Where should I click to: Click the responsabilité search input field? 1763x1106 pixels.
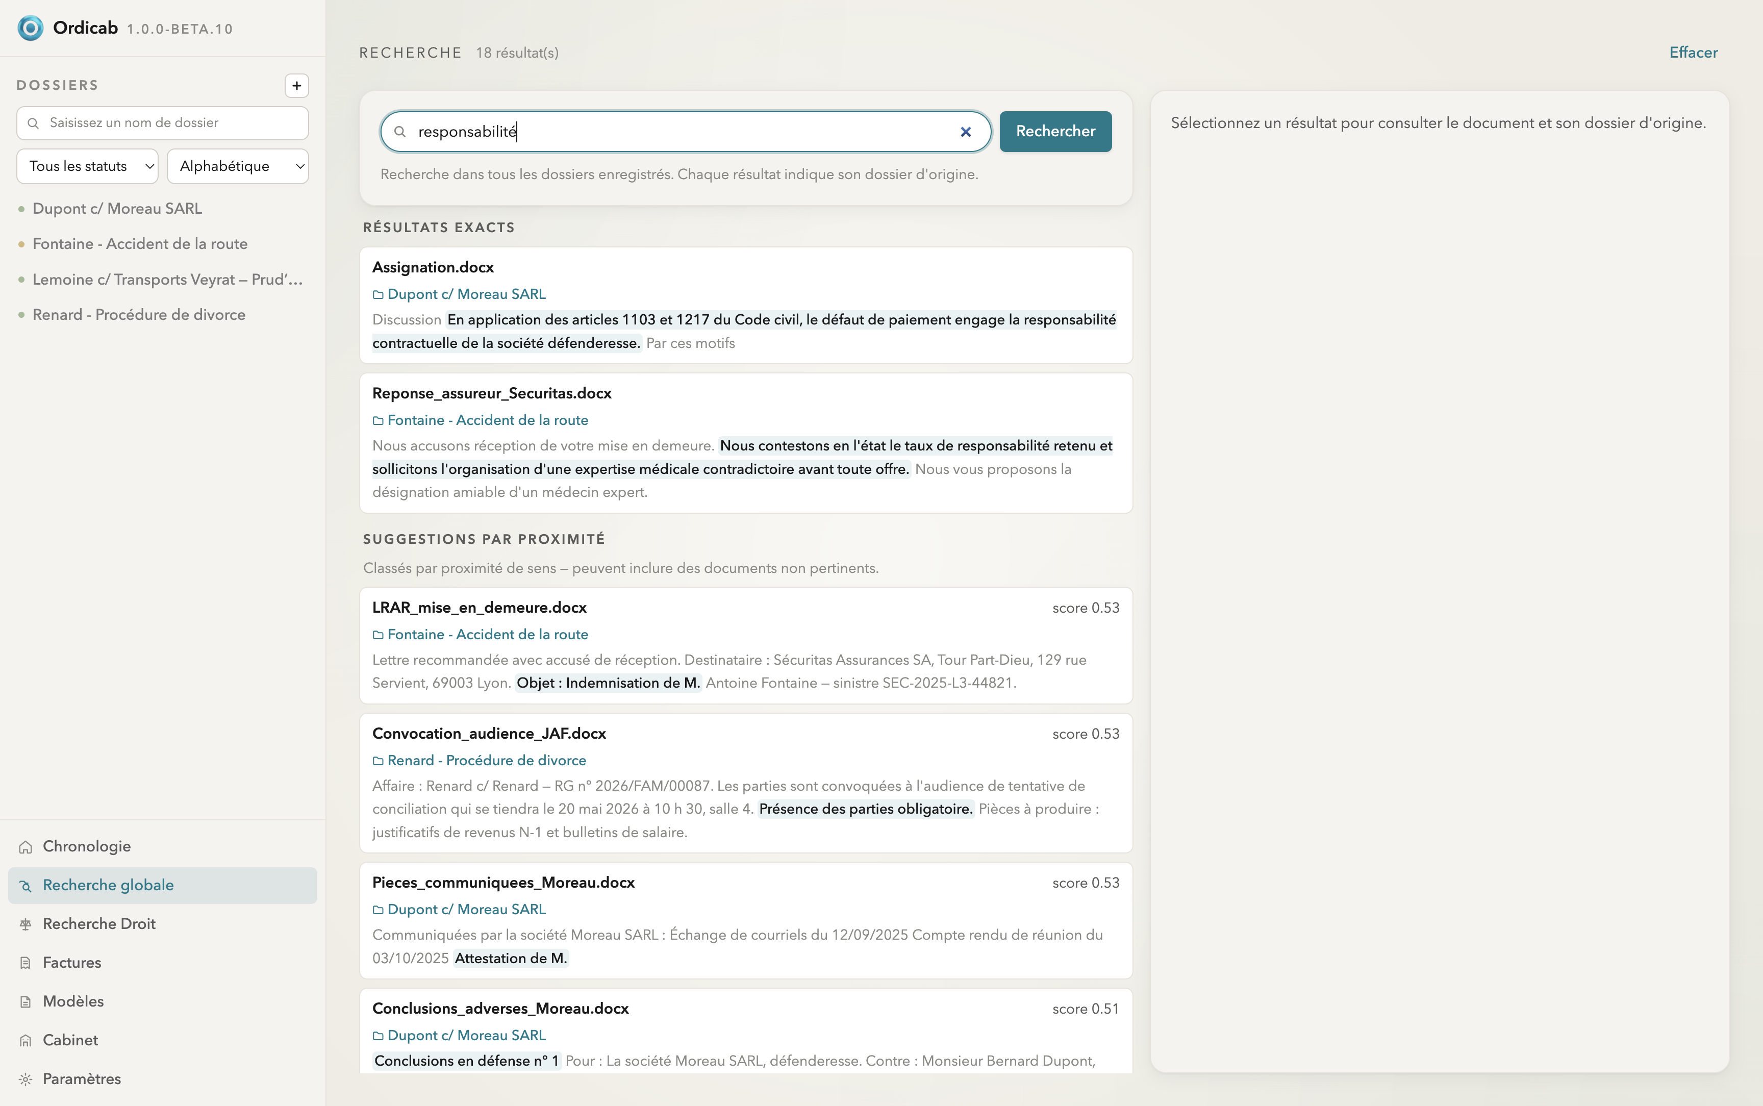685,132
